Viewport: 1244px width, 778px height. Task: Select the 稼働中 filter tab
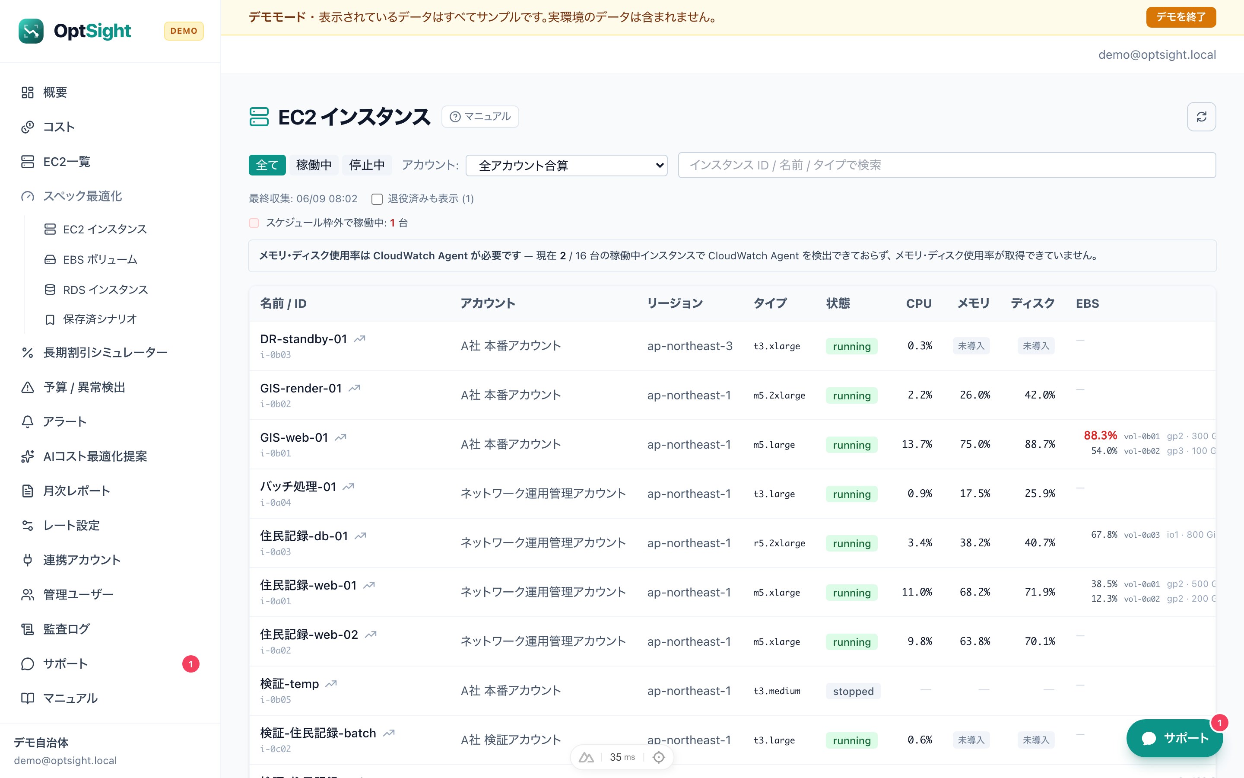pyautogui.click(x=314, y=165)
